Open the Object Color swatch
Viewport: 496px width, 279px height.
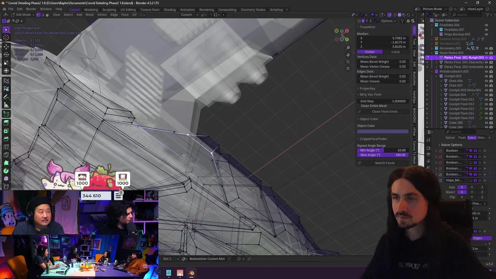(x=382, y=132)
